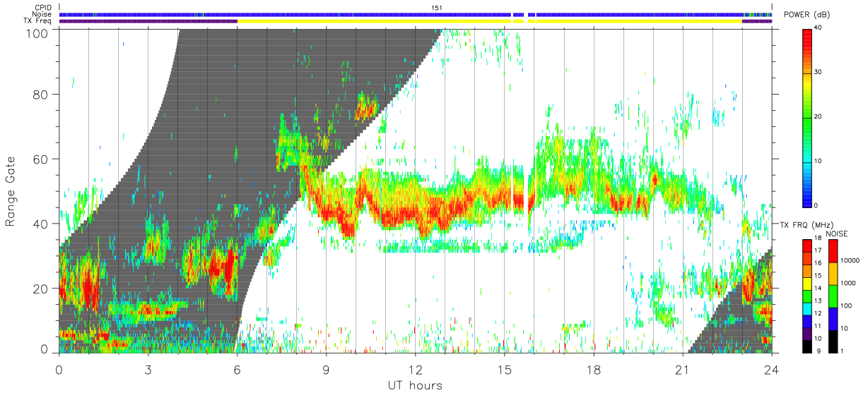Image resolution: width=868 pixels, height=400 pixels.
Task: Click the UT hours axis title
Action: tap(415, 386)
